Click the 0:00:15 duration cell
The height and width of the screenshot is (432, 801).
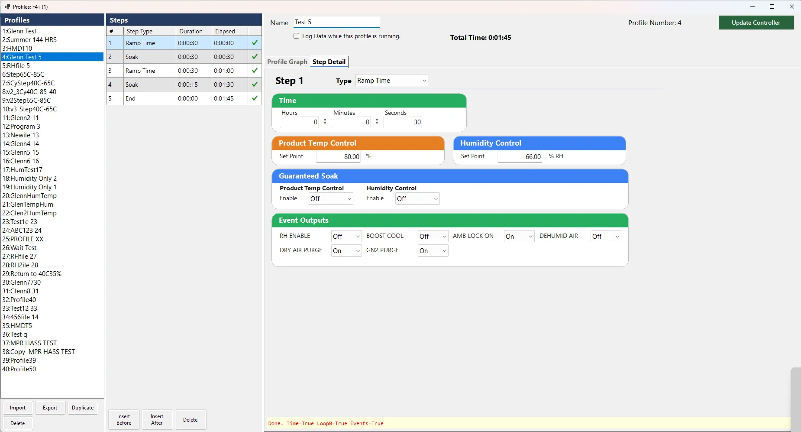pos(194,84)
